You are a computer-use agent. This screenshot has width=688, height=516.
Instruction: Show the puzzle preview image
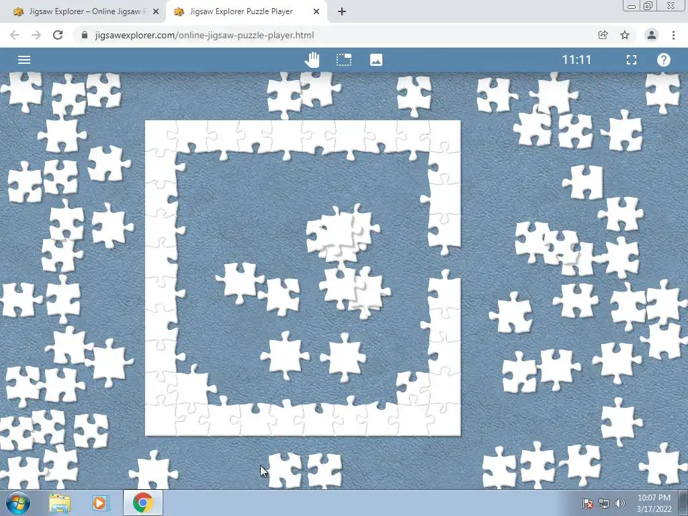376,60
